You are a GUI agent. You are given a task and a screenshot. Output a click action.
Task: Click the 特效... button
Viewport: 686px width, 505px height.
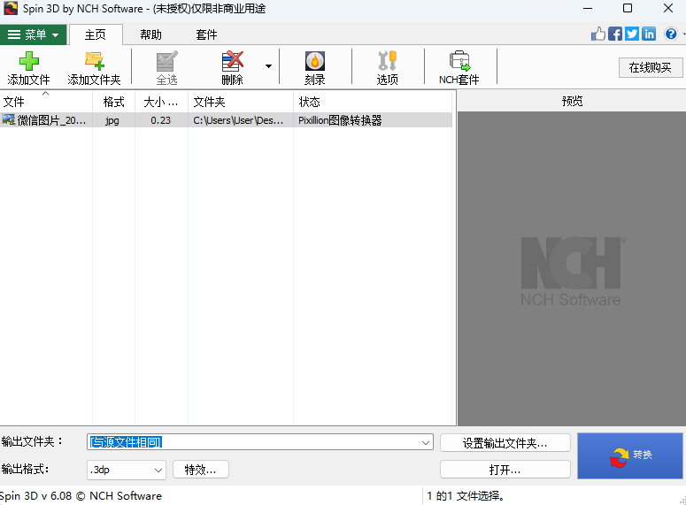[201, 470]
